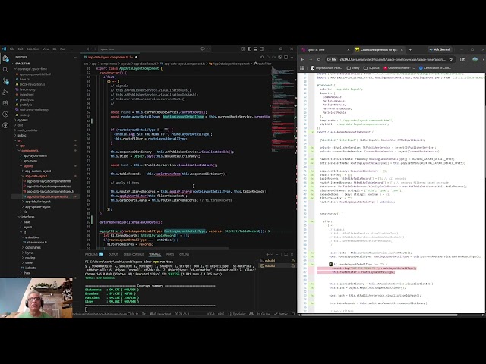
Task: Switch to the Problems panel tab
Action: [x=91, y=255]
